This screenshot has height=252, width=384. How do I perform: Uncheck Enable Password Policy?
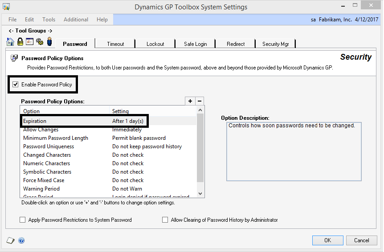coord(16,85)
